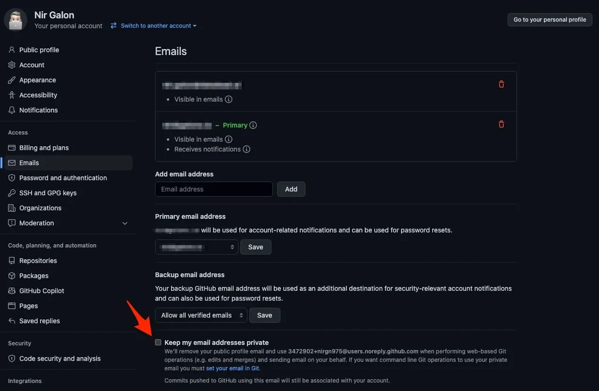Screen dimensions: 599x391
Task: Open the primary email address selector
Action: [x=197, y=247]
